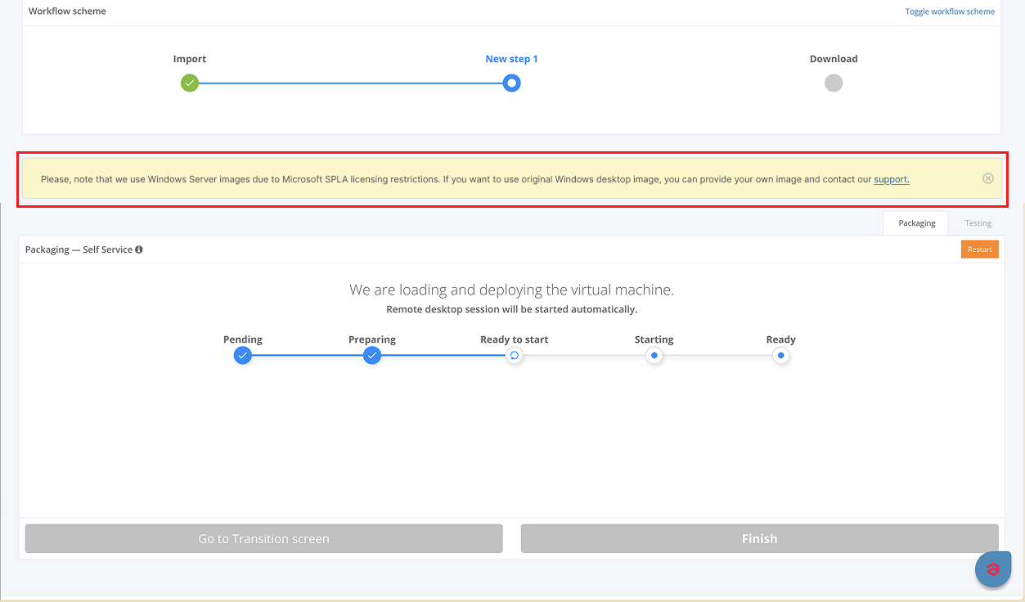Viewport: 1025px width, 602px height.
Task: Click the New step 1 label
Action: pos(511,59)
